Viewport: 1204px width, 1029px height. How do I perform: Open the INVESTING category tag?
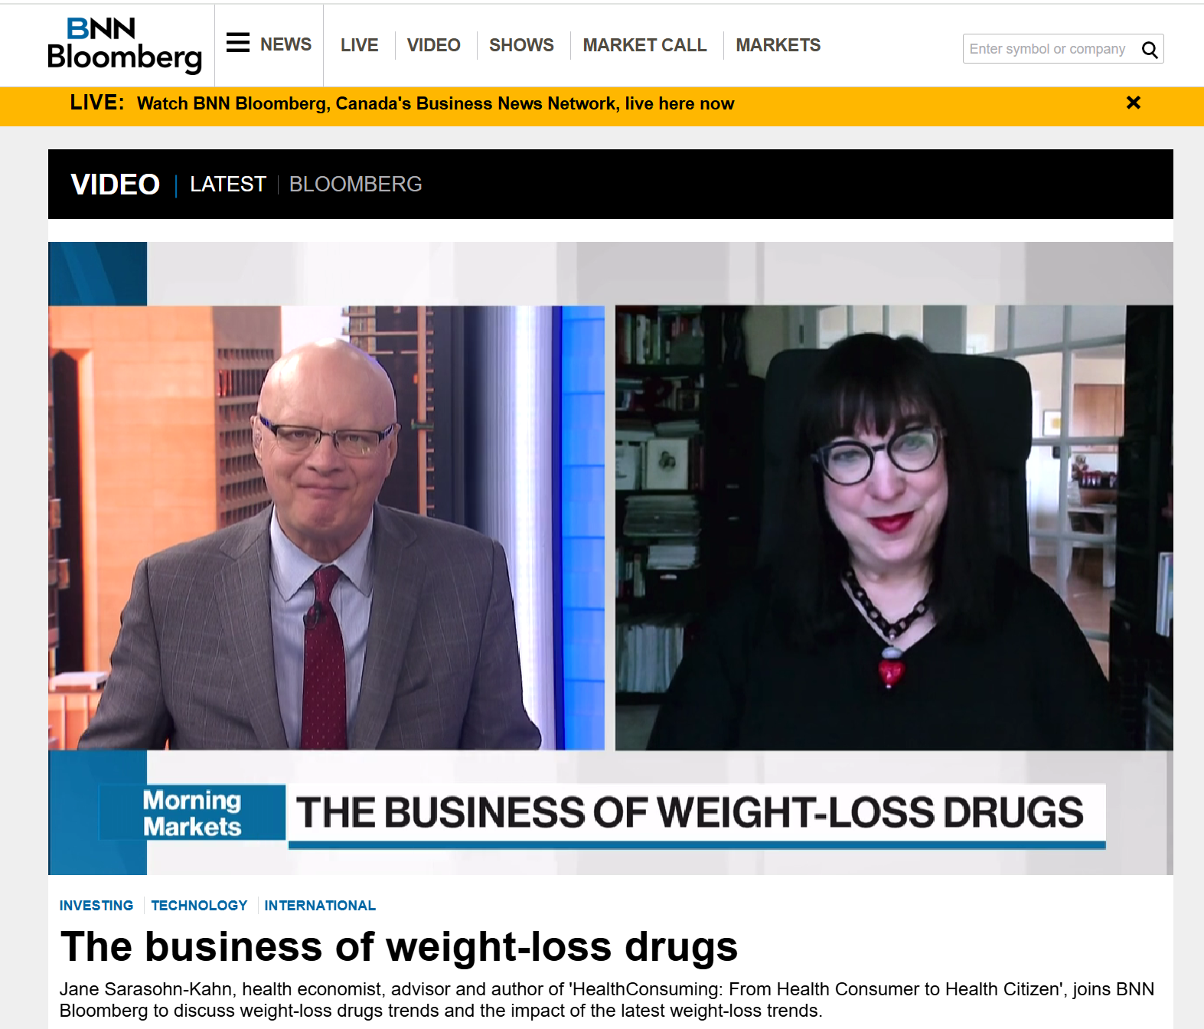[96, 906]
